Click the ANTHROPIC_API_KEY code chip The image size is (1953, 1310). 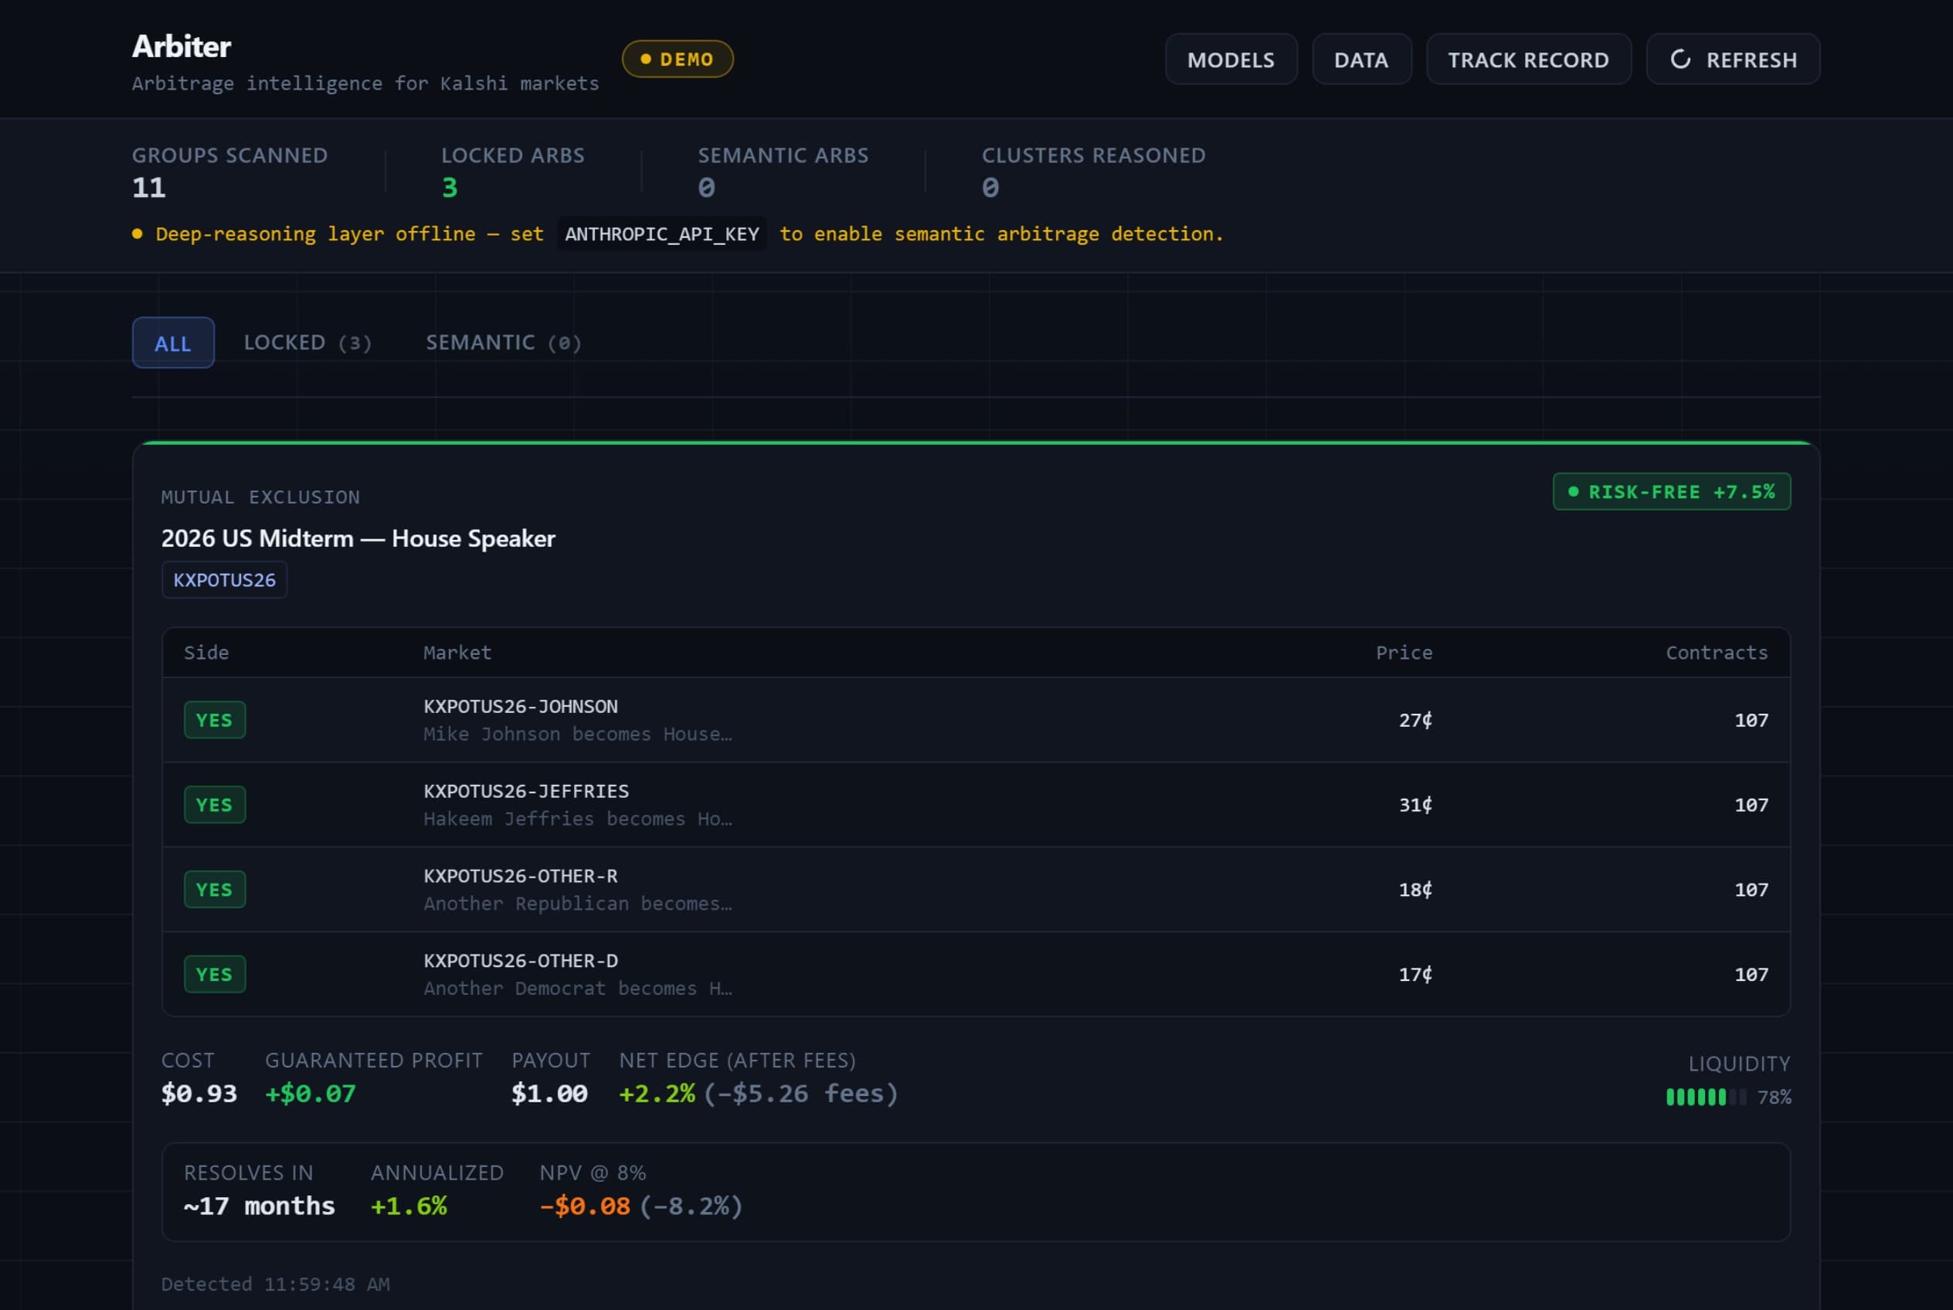(662, 234)
